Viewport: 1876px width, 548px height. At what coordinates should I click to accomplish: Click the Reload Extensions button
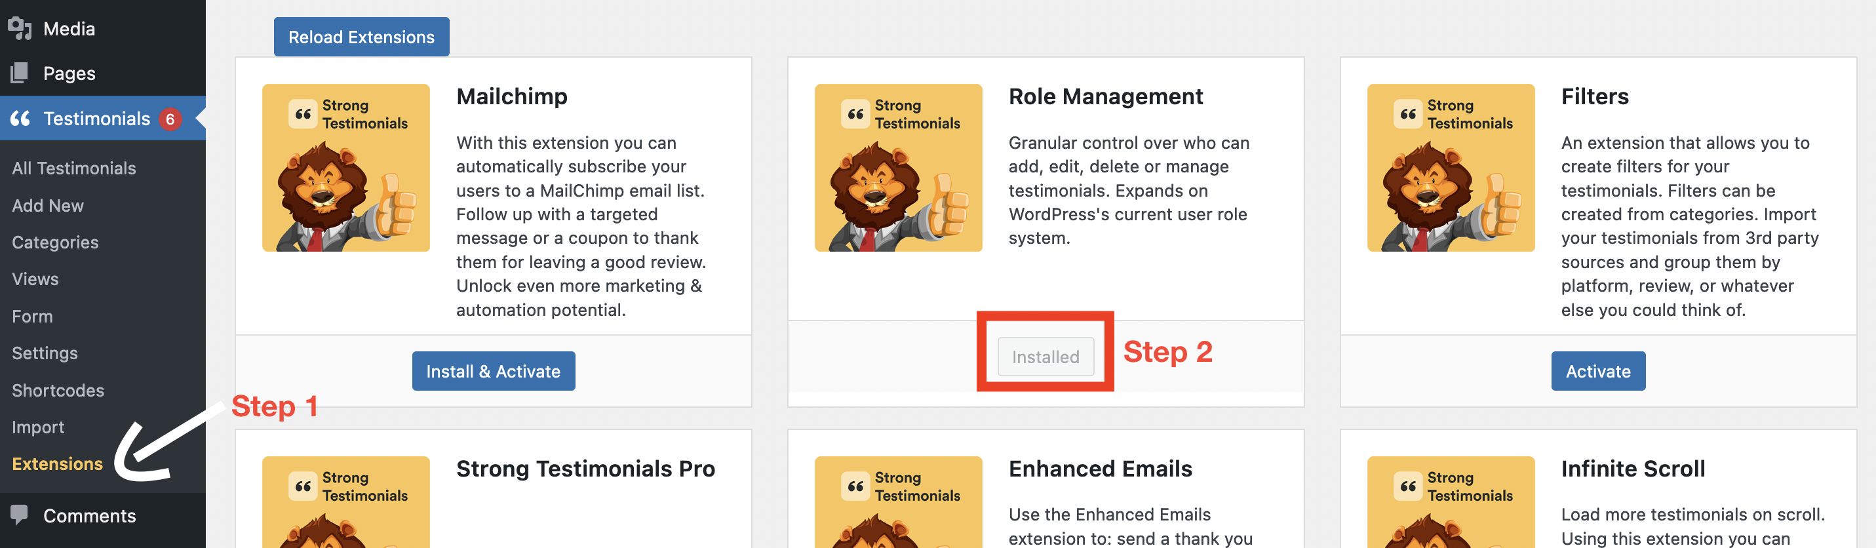[361, 37]
